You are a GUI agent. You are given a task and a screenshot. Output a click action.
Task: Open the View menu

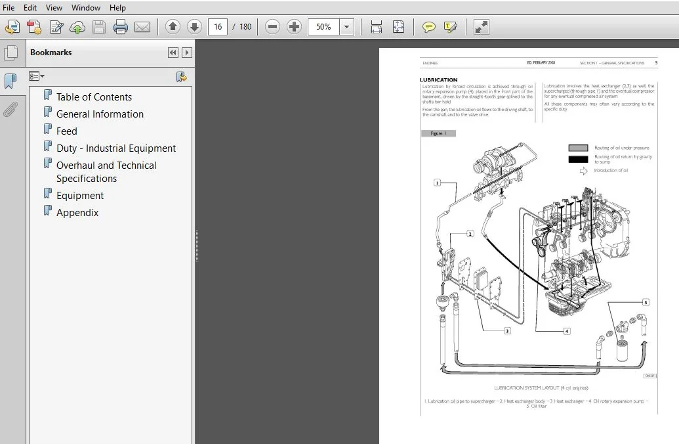tap(54, 7)
